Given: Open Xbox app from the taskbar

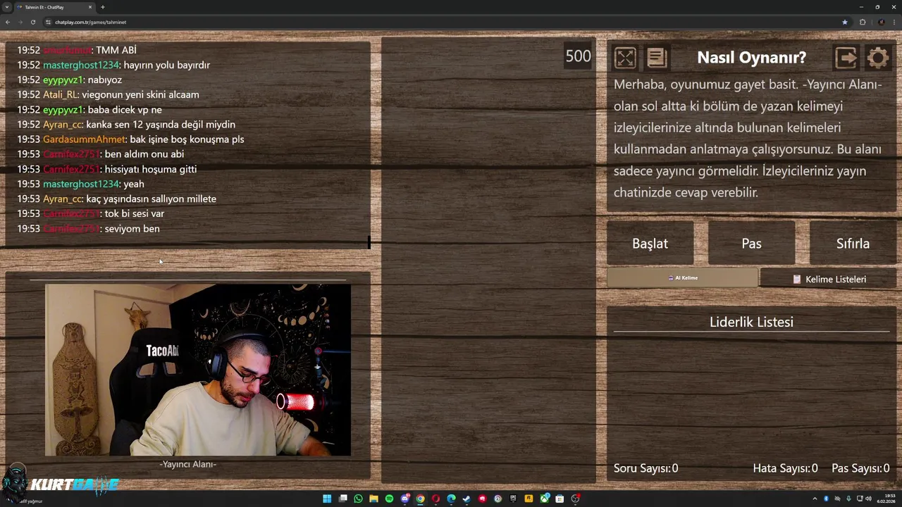Looking at the screenshot, I should click(x=544, y=499).
